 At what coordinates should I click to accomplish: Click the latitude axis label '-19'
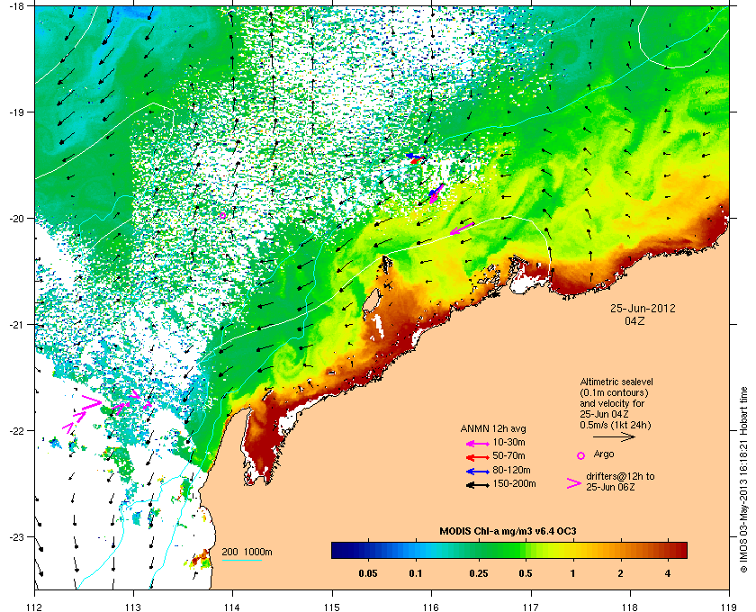click(16, 112)
